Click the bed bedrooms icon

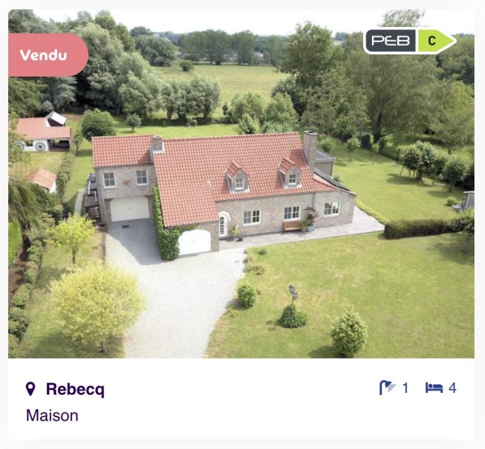point(434,388)
